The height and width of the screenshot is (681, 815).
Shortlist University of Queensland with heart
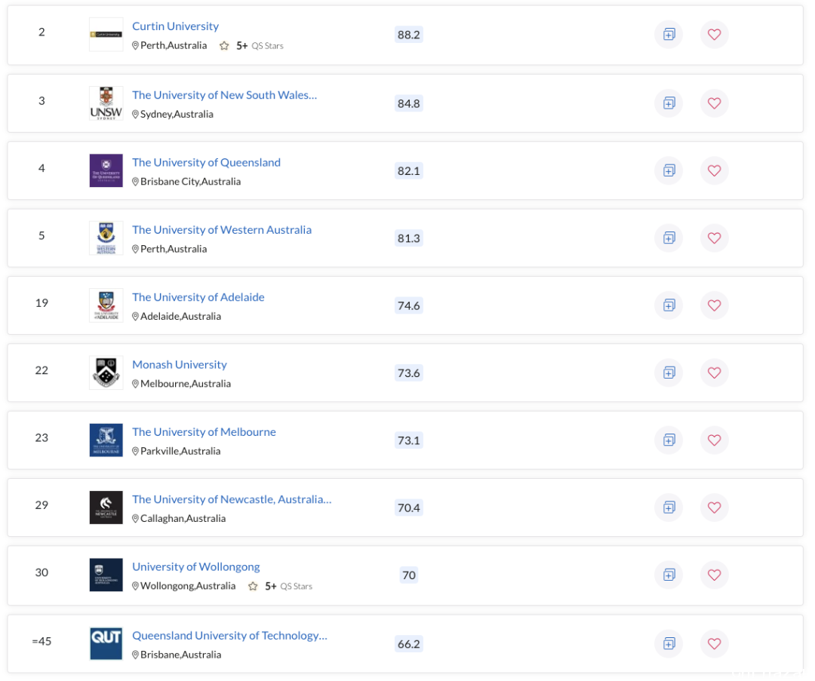[714, 170]
